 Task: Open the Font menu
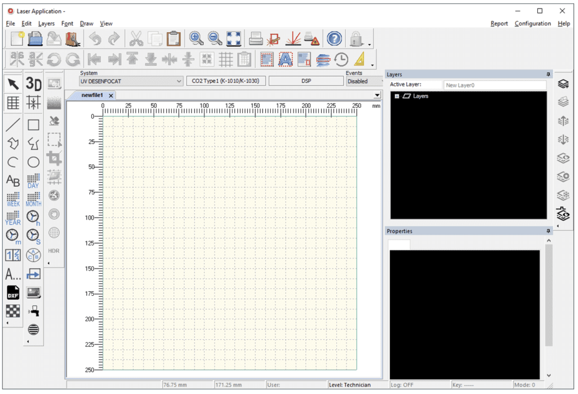coord(67,24)
